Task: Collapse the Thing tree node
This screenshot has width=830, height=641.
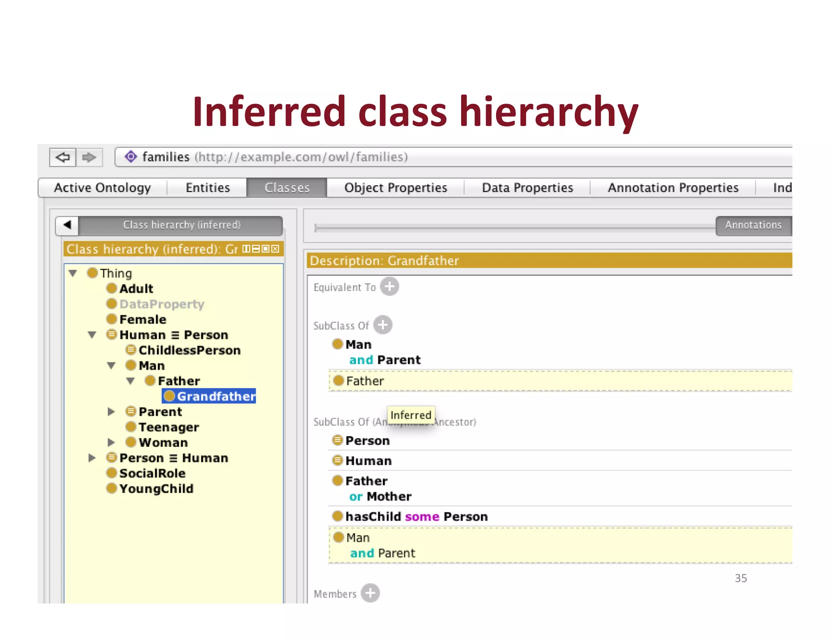Action: (73, 273)
